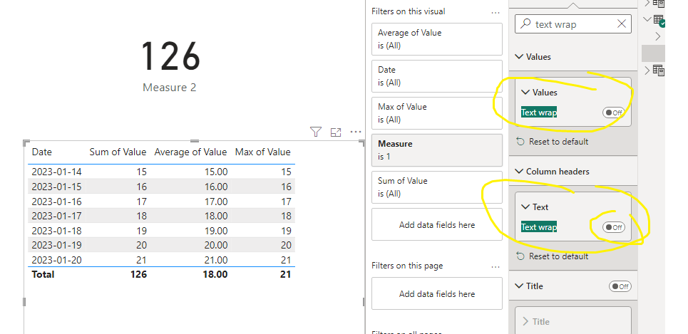Collapse the Title section chevron
Viewport: 688px width, 334px height.
click(x=519, y=286)
